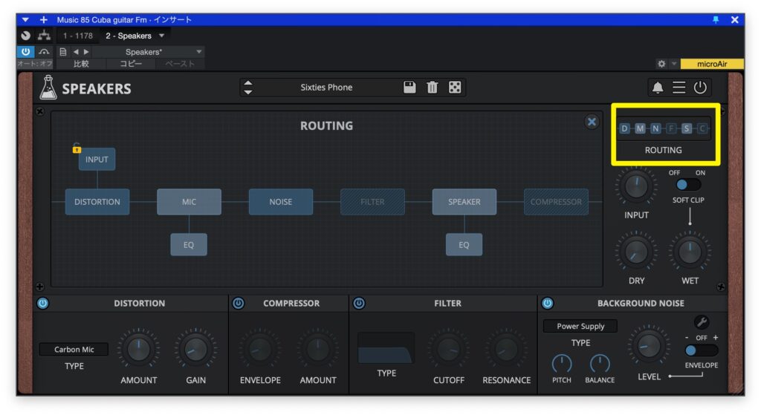Save preset using the floppy disk icon

[409, 88]
